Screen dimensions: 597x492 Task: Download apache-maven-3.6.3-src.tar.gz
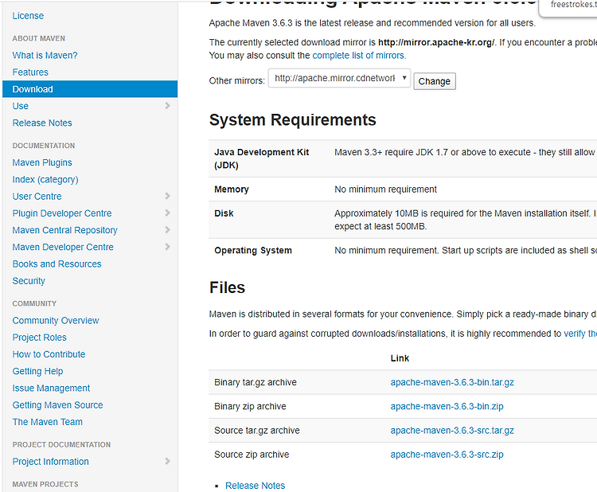(x=452, y=431)
